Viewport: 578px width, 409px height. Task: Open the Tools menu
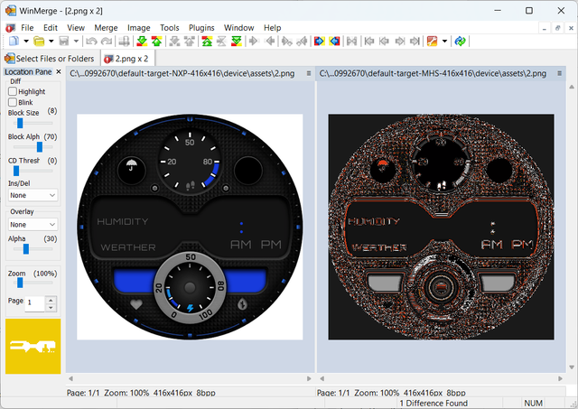(x=170, y=28)
